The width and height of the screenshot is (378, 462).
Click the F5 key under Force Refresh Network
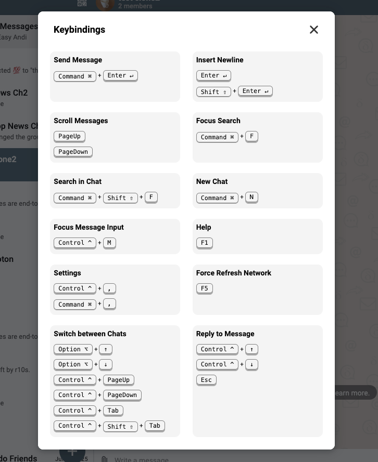(204, 288)
